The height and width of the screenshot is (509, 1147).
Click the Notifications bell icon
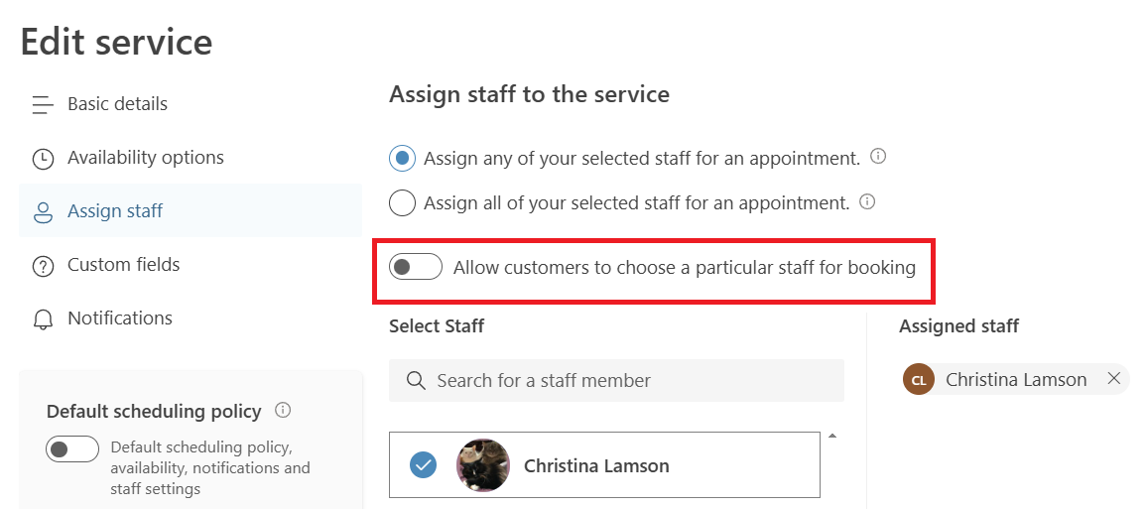(43, 319)
